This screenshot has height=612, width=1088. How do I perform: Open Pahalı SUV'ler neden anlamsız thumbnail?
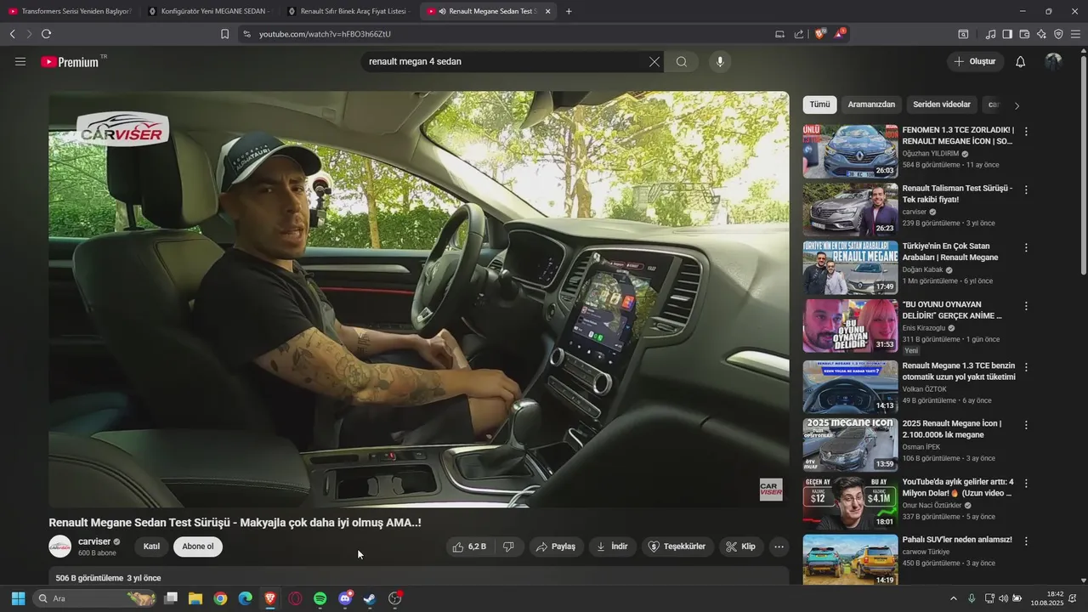click(x=850, y=559)
